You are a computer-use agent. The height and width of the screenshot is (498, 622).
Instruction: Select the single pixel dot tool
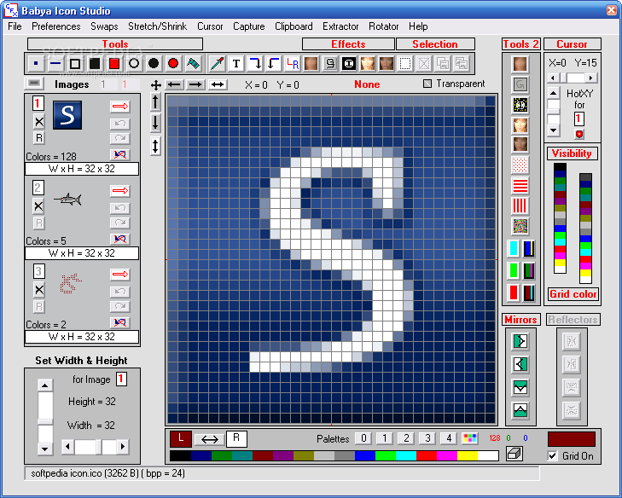tap(36, 63)
